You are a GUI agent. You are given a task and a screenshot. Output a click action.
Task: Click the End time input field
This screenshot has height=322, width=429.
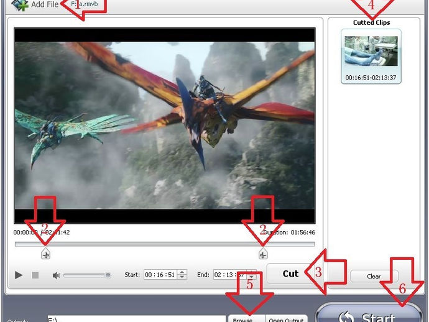click(230, 275)
